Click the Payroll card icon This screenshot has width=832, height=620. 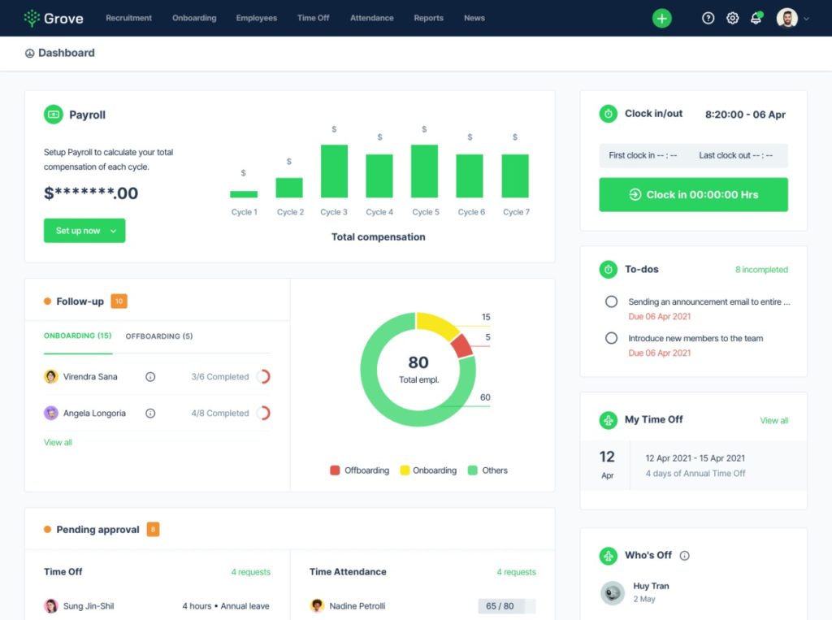pos(53,115)
